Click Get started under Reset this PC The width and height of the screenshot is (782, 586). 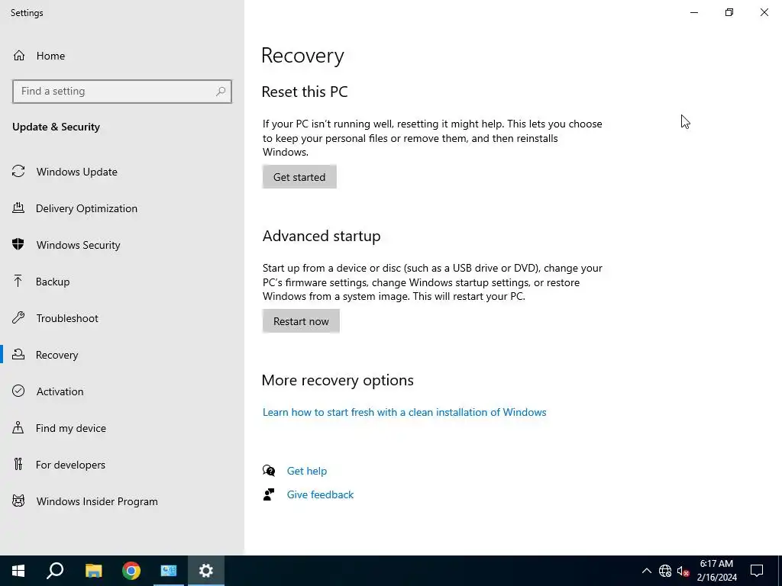pyautogui.click(x=299, y=177)
